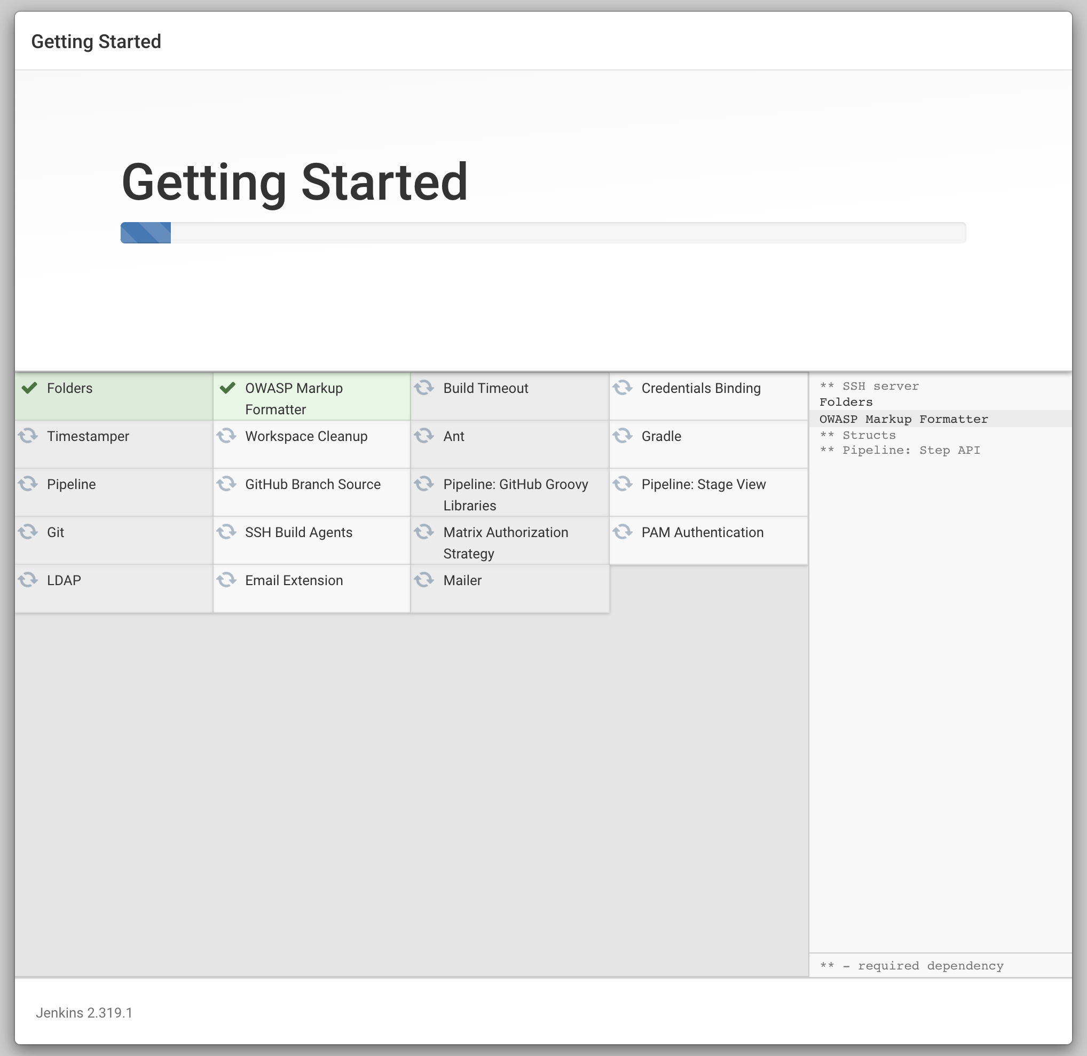The height and width of the screenshot is (1056, 1087).
Task: Click the Email Extension spinner icon
Action: pos(227,580)
